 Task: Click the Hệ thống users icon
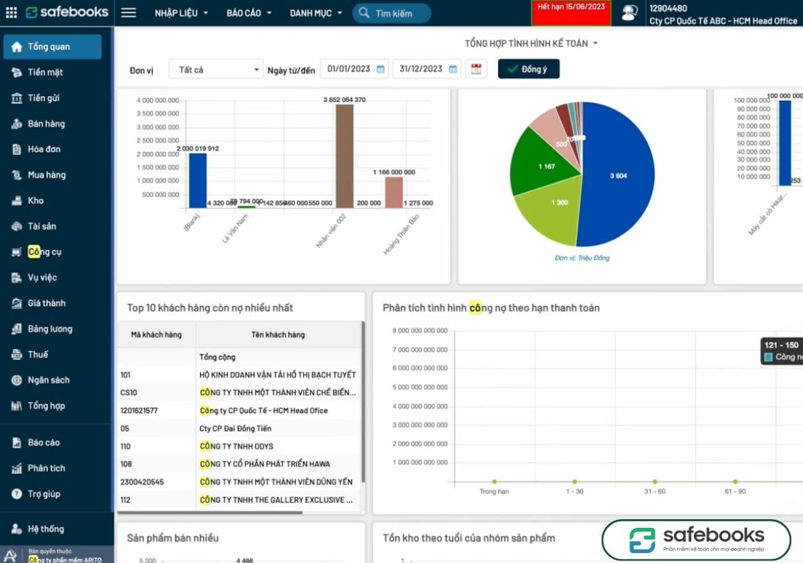click(17, 529)
